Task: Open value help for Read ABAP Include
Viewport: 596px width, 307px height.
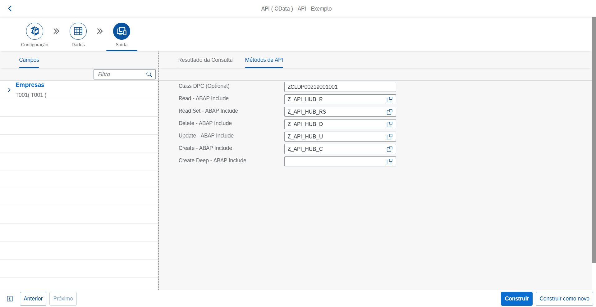Action: [389, 100]
